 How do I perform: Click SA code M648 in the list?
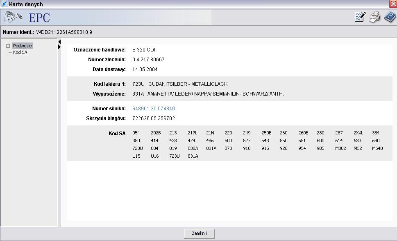click(x=377, y=148)
